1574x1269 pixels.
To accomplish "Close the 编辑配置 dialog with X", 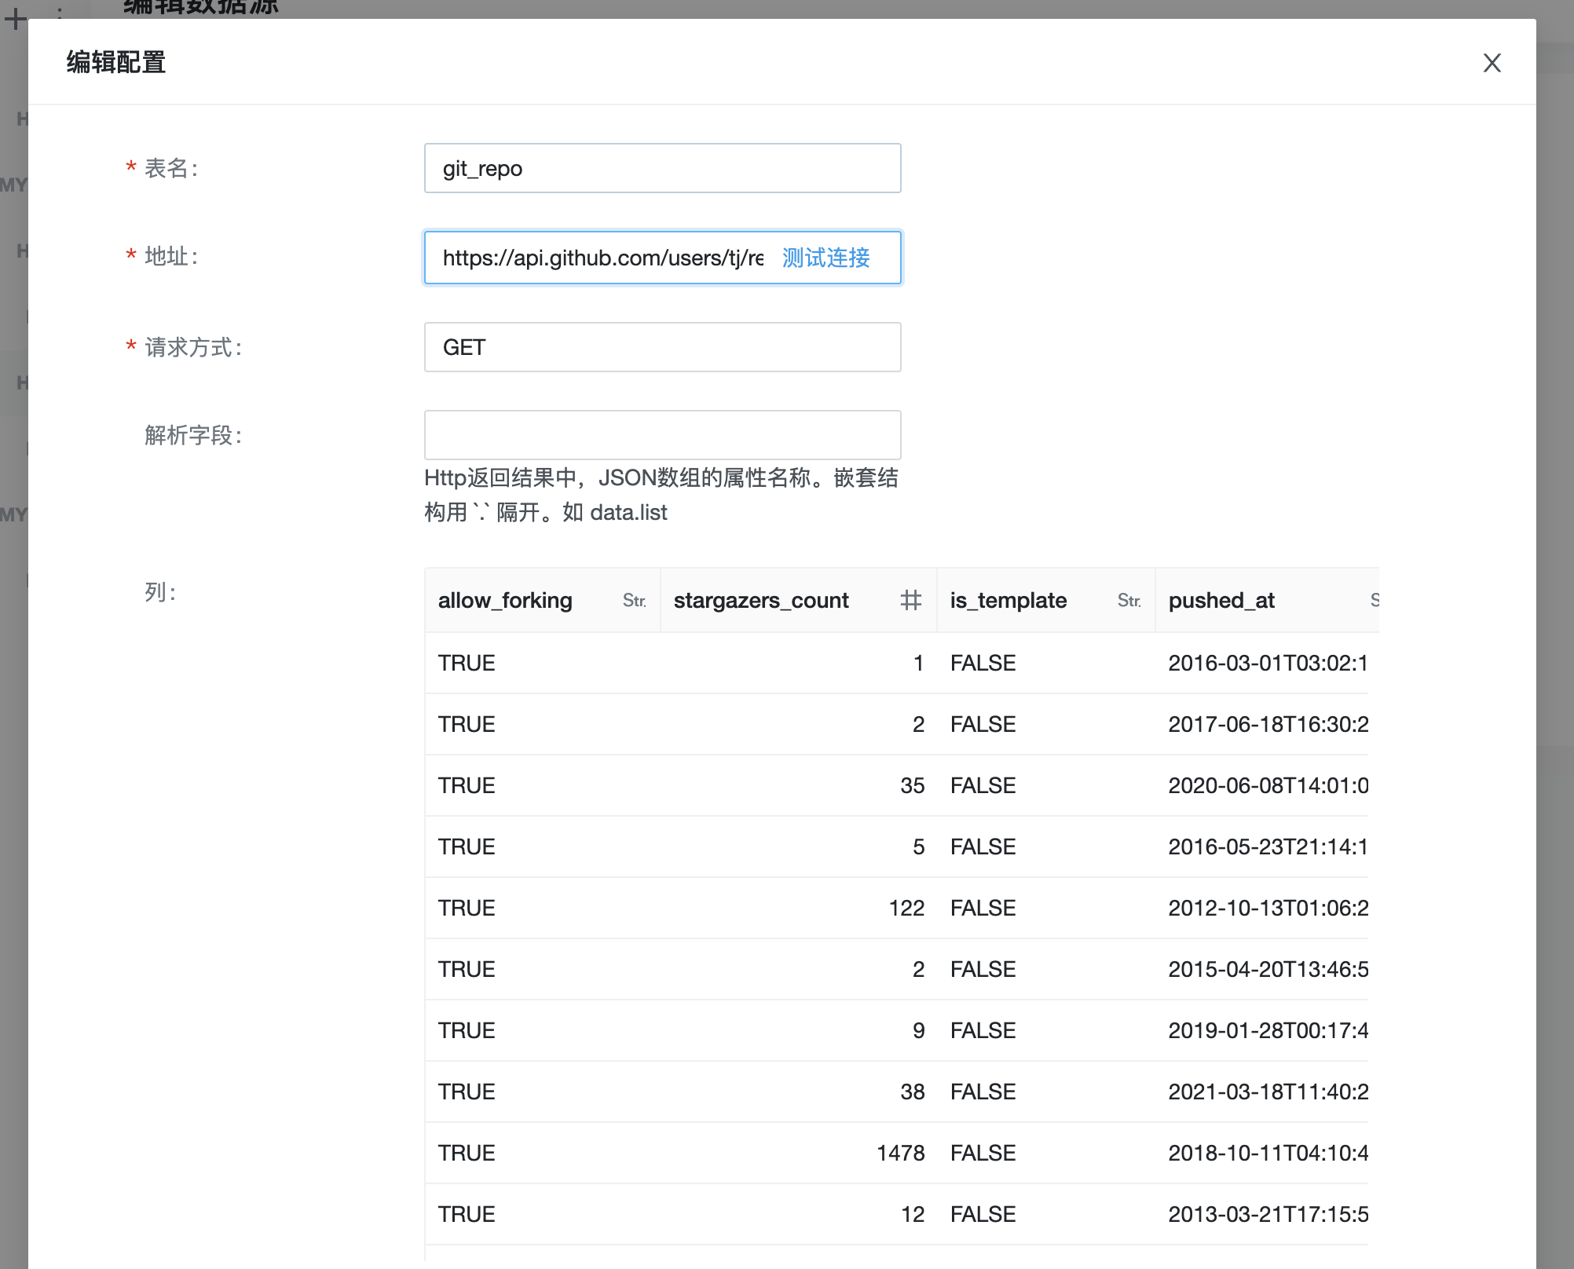I will (x=1492, y=63).
